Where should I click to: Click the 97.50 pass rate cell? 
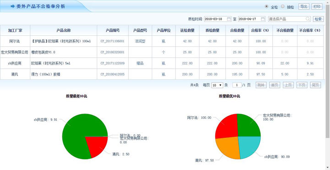pos(261,74)
